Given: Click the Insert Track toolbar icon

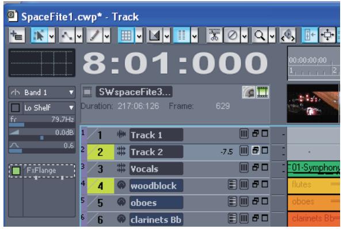Looking at the screenshot, I should (17, 35).
